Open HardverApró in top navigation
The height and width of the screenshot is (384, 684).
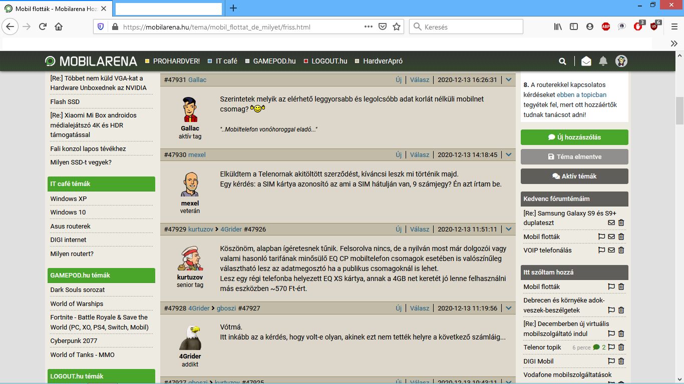point(383,61)
